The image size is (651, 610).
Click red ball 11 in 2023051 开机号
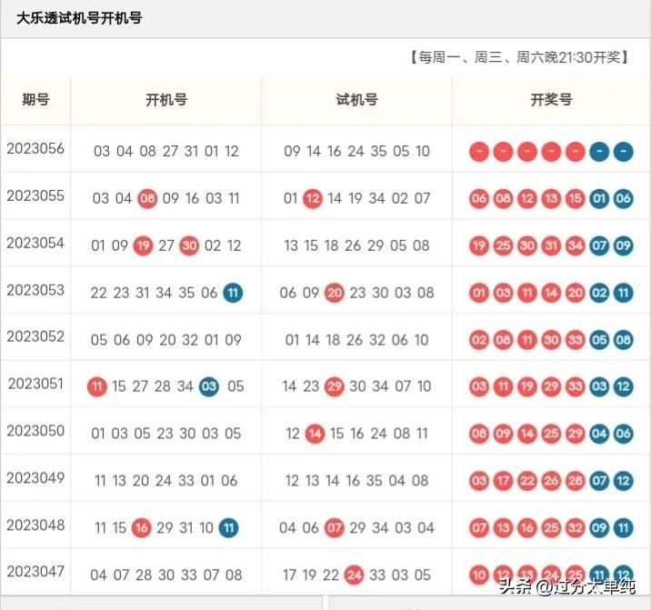(97, 387)
